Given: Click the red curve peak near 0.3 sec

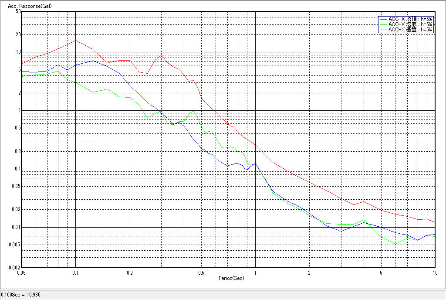Looking at the screenshot, I should pos(162,55).
